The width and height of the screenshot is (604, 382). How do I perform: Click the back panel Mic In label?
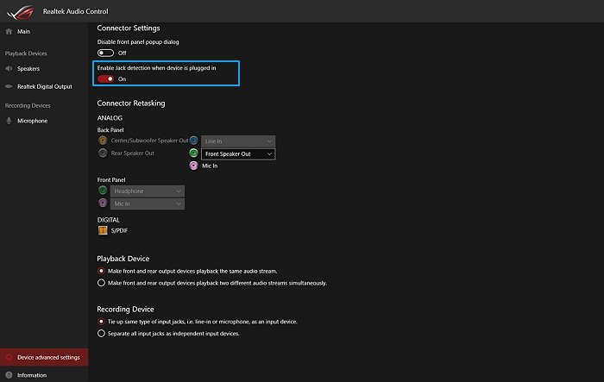[x=210, y=166]
